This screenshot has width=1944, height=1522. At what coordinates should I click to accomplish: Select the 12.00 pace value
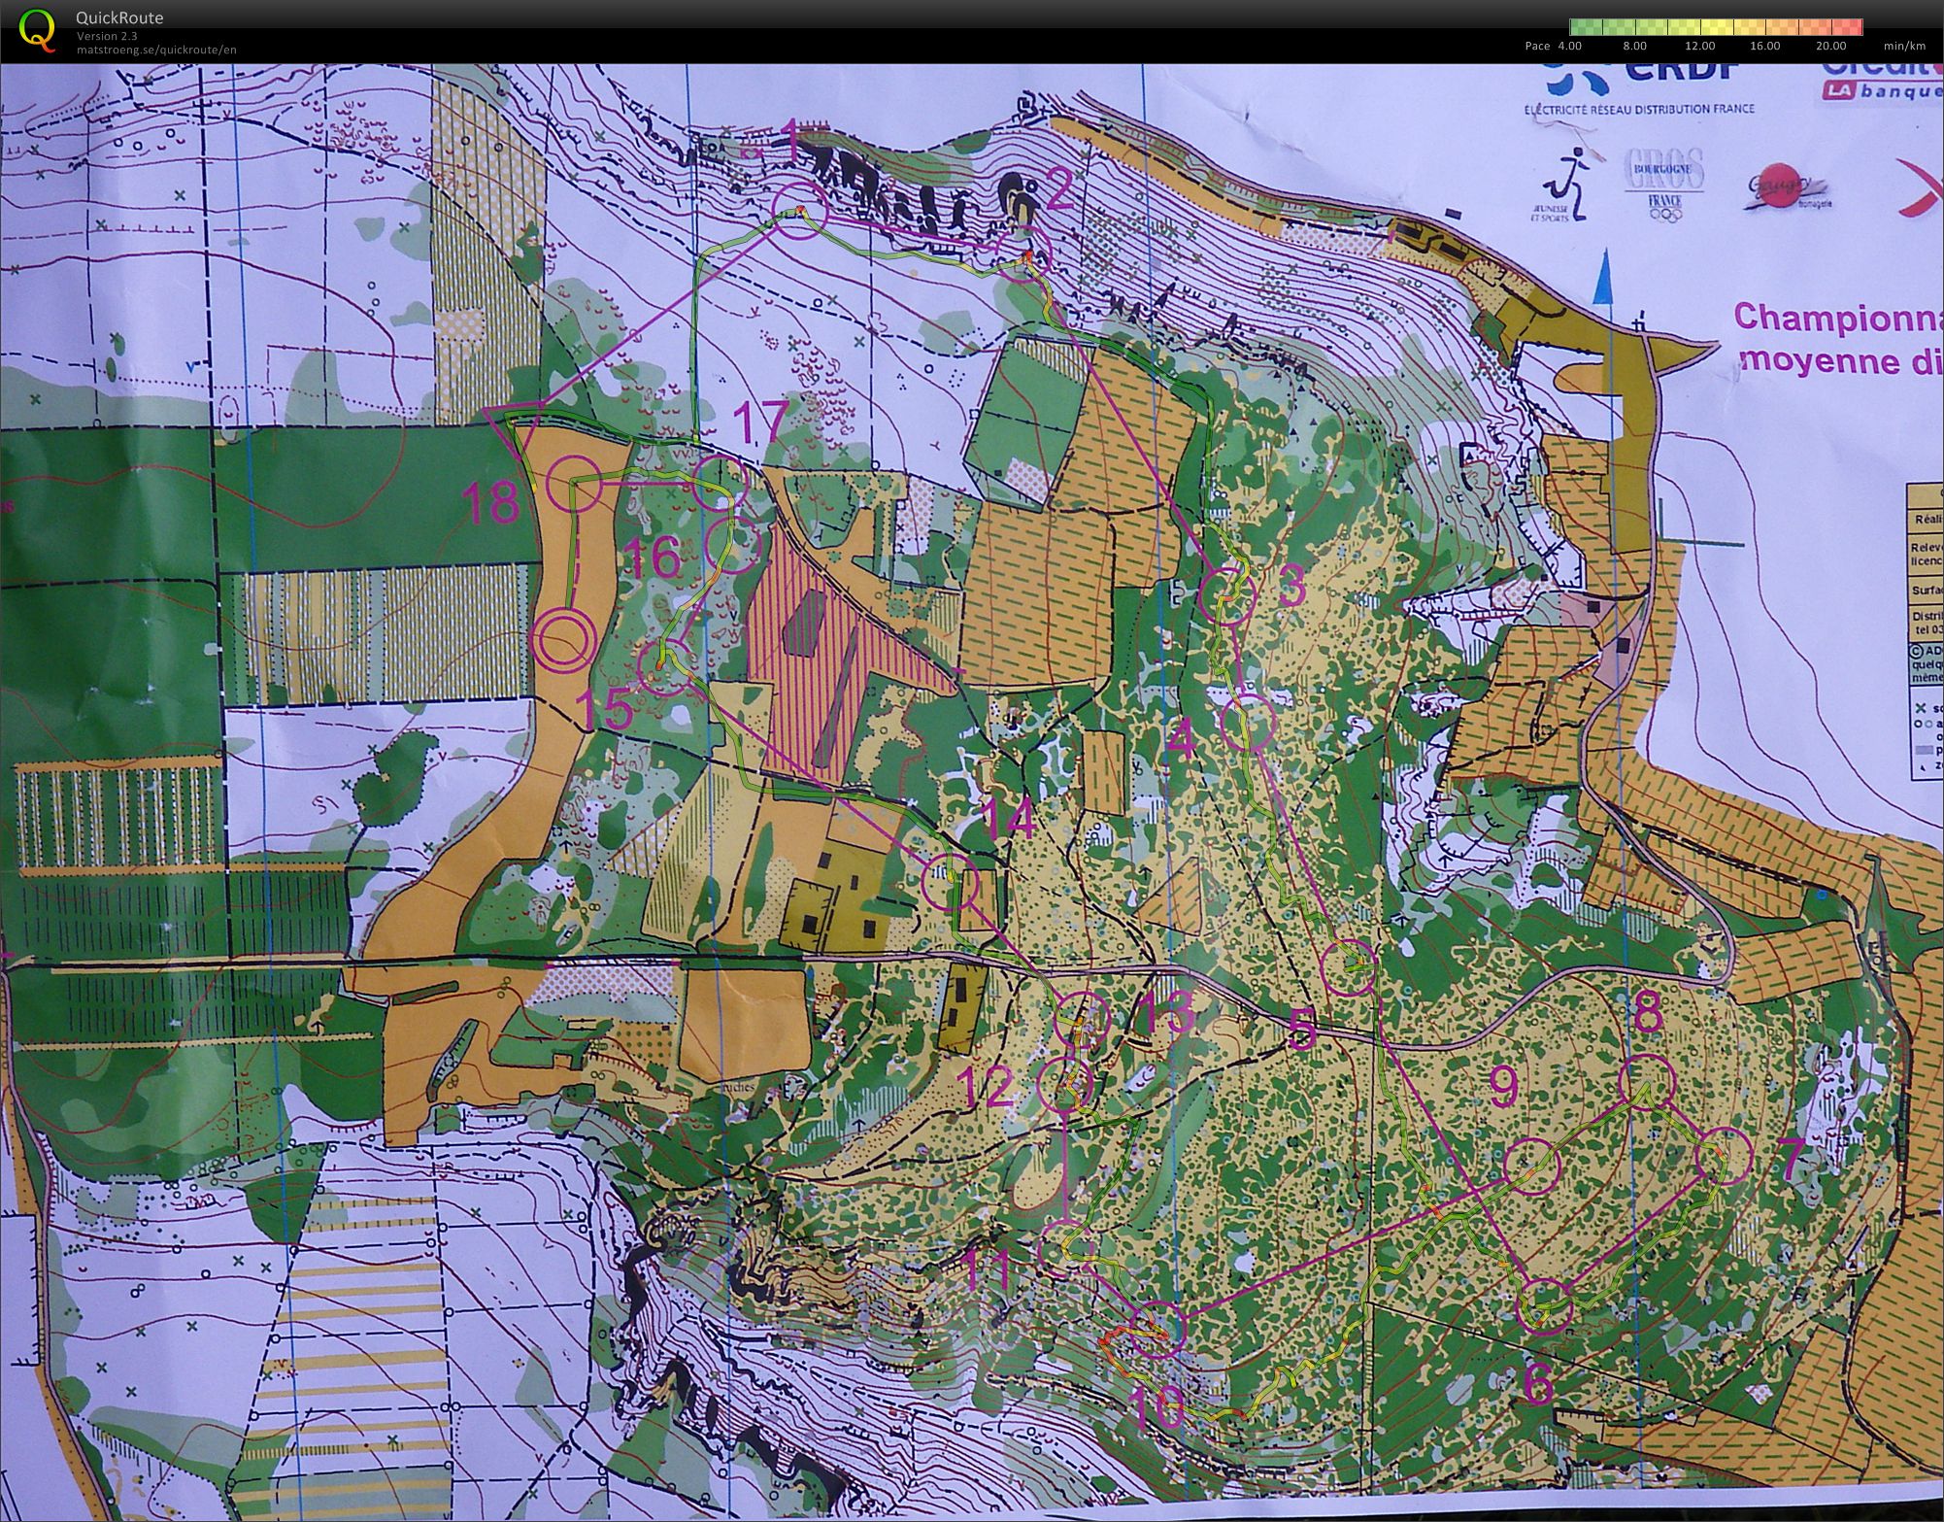[x=1699, y=46]
